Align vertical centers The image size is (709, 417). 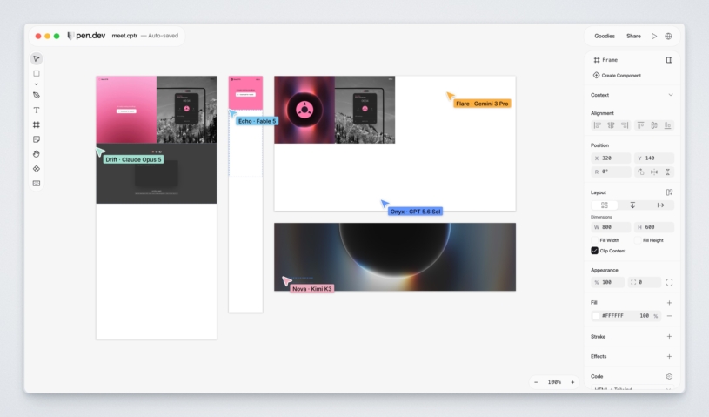pos(654,125)
